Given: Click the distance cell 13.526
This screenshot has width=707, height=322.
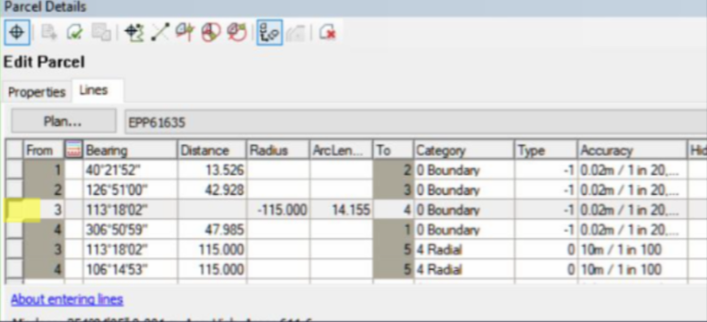Looking at the screenshot, I should coord(212,170).
